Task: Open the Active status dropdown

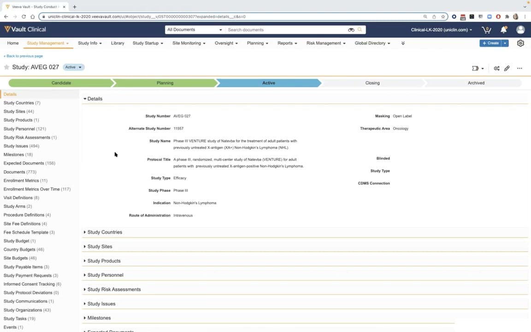Action: (x=73, y=67)
